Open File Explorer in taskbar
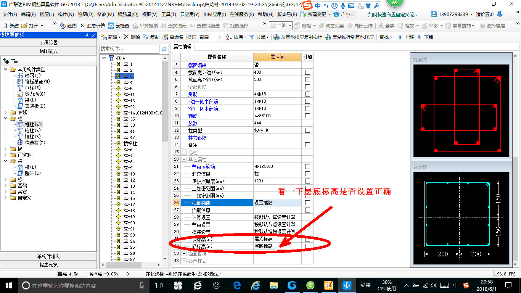This screenshot has width=521, height=293. [x=273, y=285]
